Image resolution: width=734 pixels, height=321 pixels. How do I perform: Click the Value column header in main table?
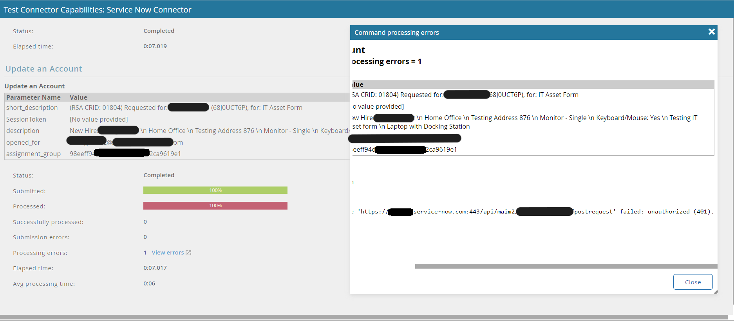coord(78,97)
